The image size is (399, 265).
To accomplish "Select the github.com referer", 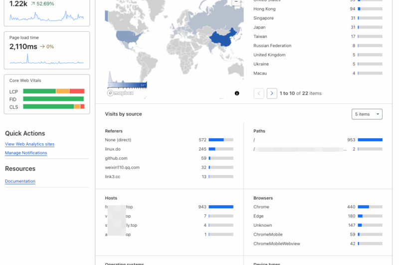I will tap(169, 158).
